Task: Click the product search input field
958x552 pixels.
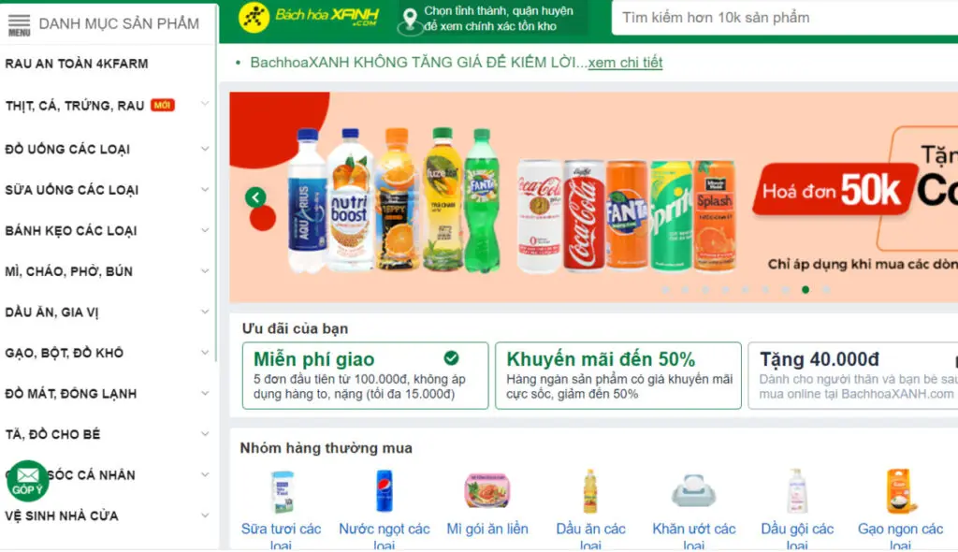Action: (x=785, y=18)
